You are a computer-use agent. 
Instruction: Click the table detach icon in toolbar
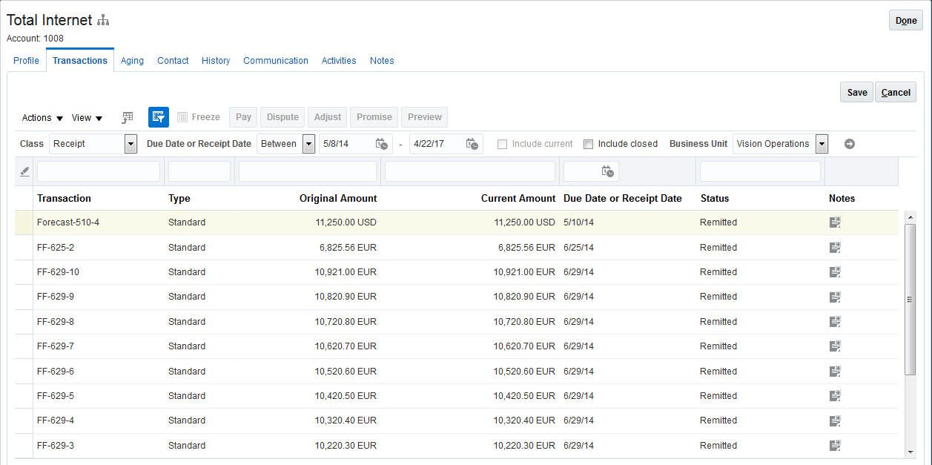tap(128, 117)
